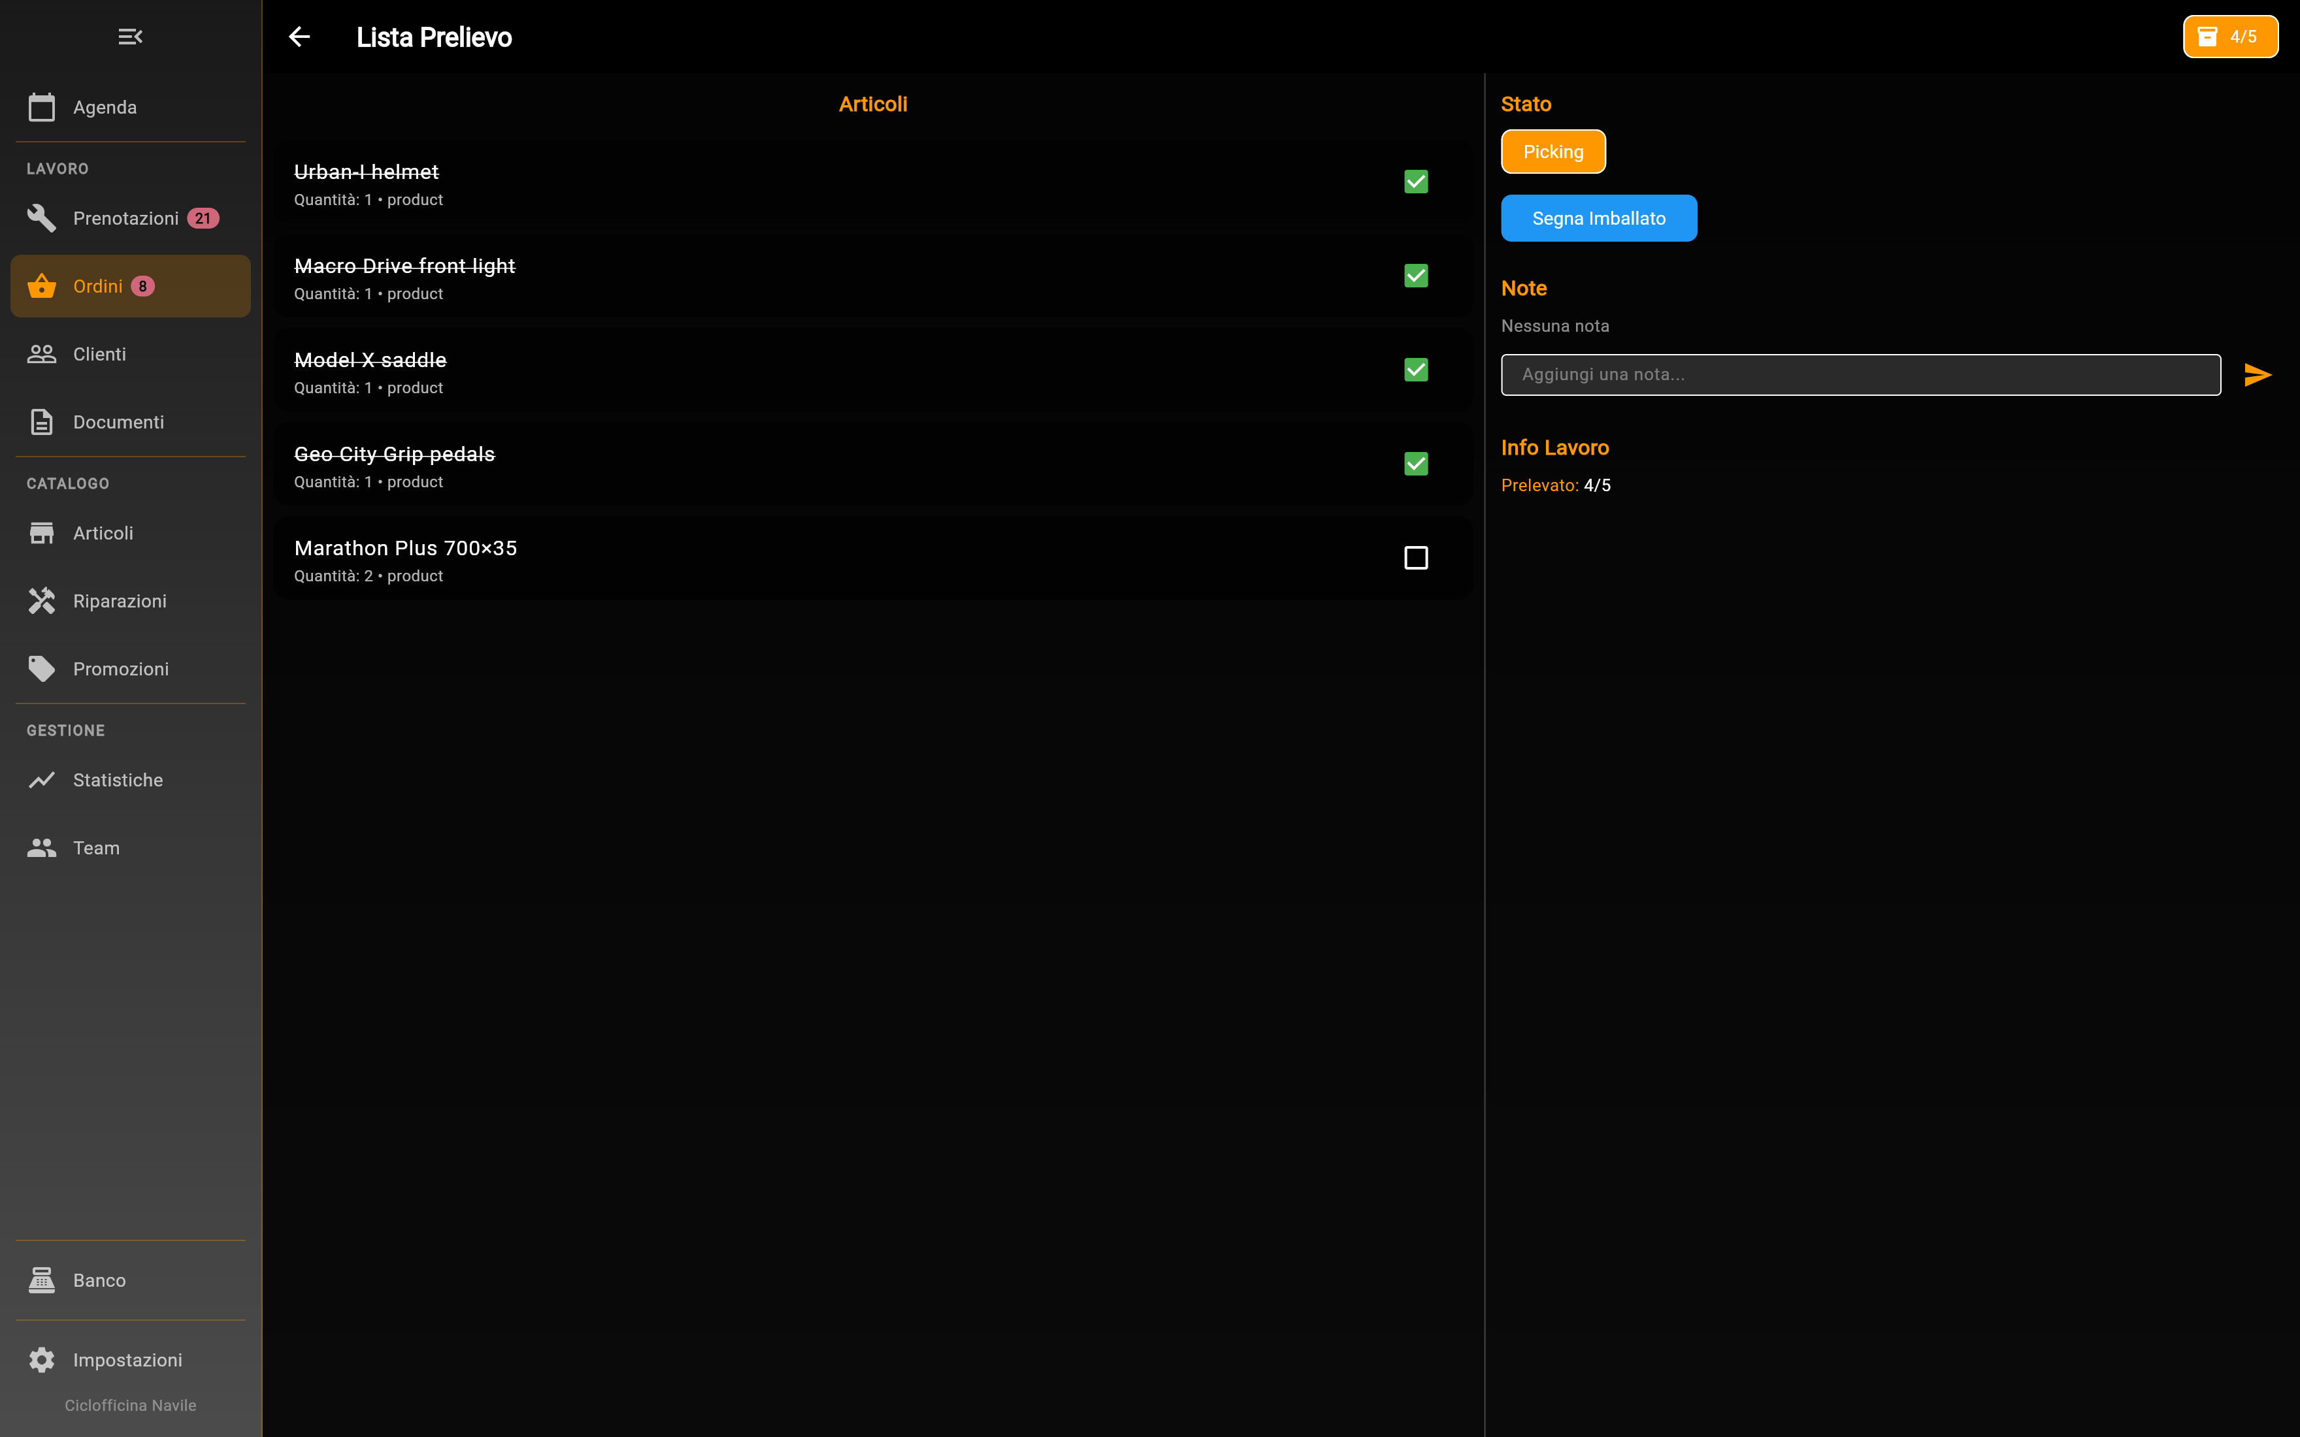The image size is (2300, 1437).
Task: Select the Geo City Grip pedals text
Action: 395,455
